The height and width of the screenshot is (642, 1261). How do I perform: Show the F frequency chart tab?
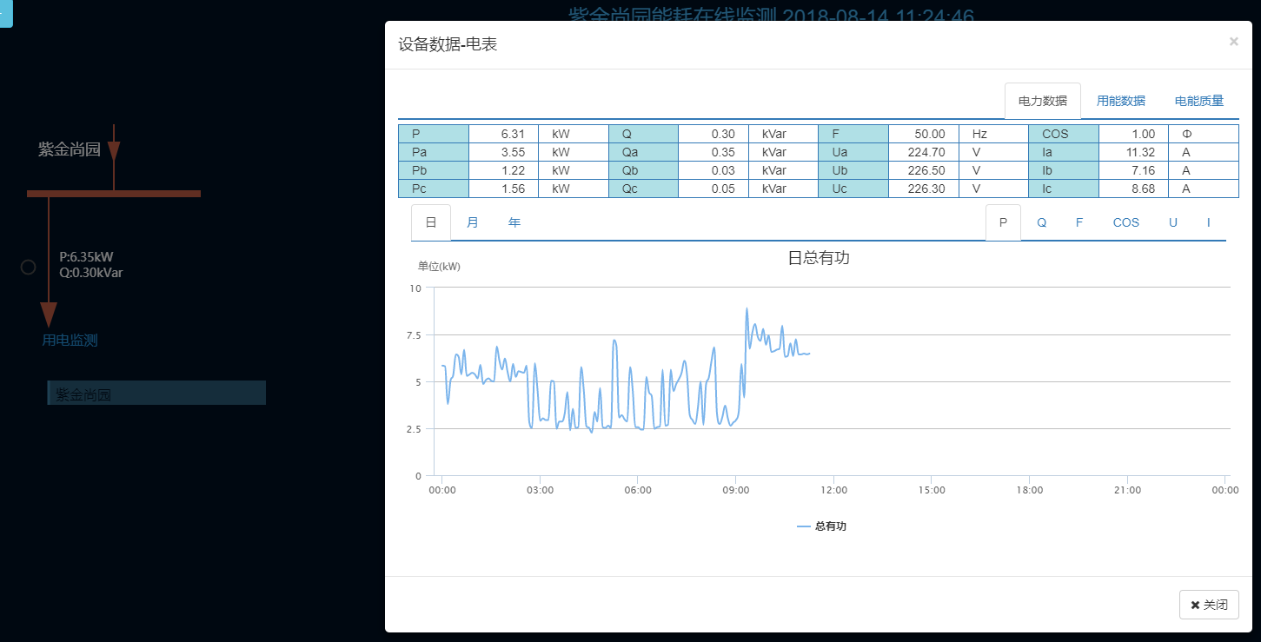point(1079,222)
